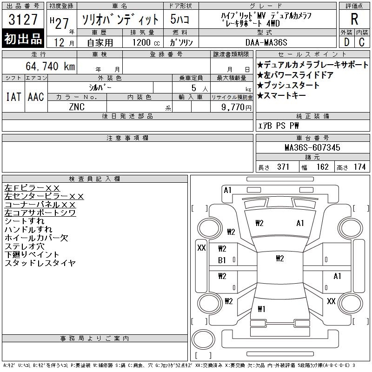The height and width of the screenshot is (372, 372).
Task: Click the overall grade R score
Action: click(354, 19)
